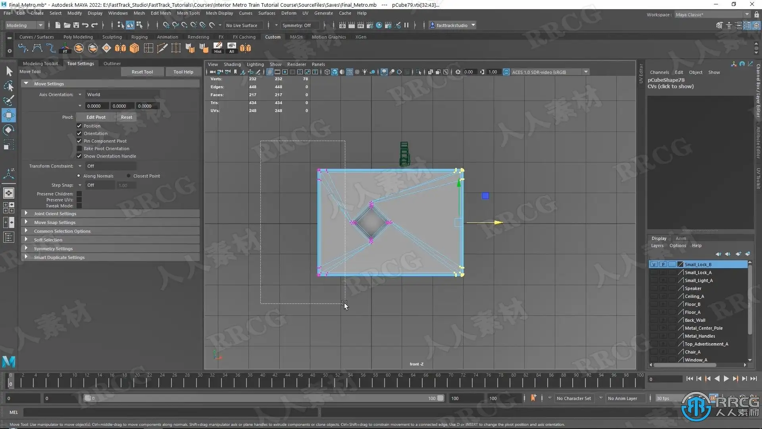
Task: Switch to the Poly Modeling shelf tab
Action: [78, 37]
